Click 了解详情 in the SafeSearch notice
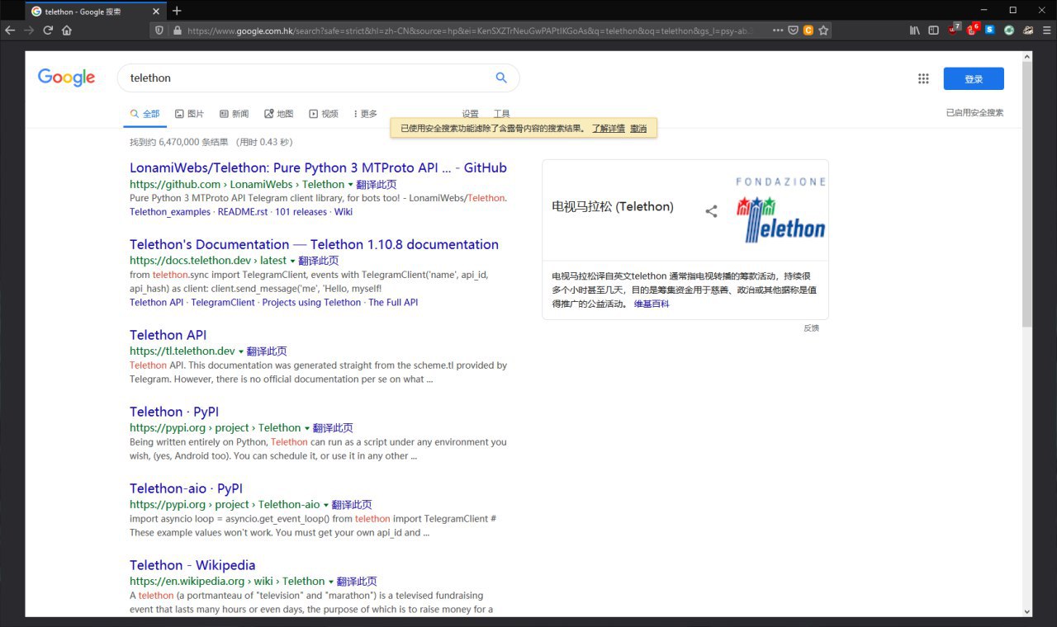 pos(608,128)
